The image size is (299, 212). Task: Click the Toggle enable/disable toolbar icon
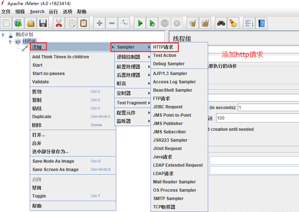(x=124, y=23)
